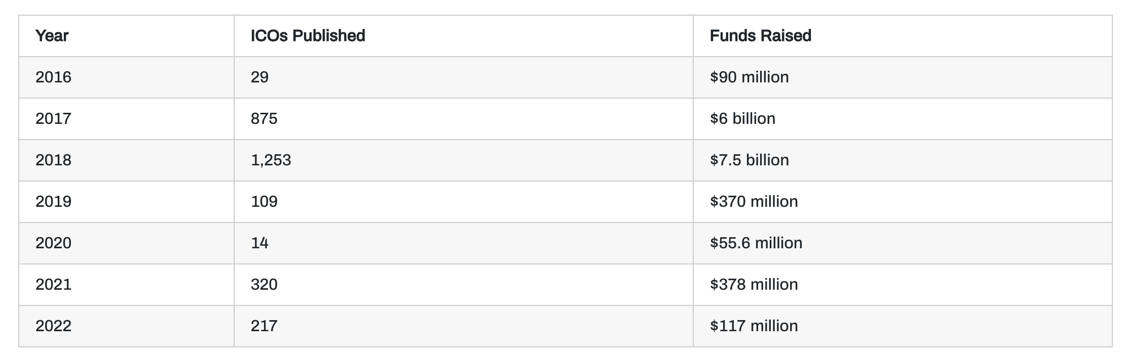Click the $7.5 billion cell
Screen dimensions: 1123x357
pos(749,160)
